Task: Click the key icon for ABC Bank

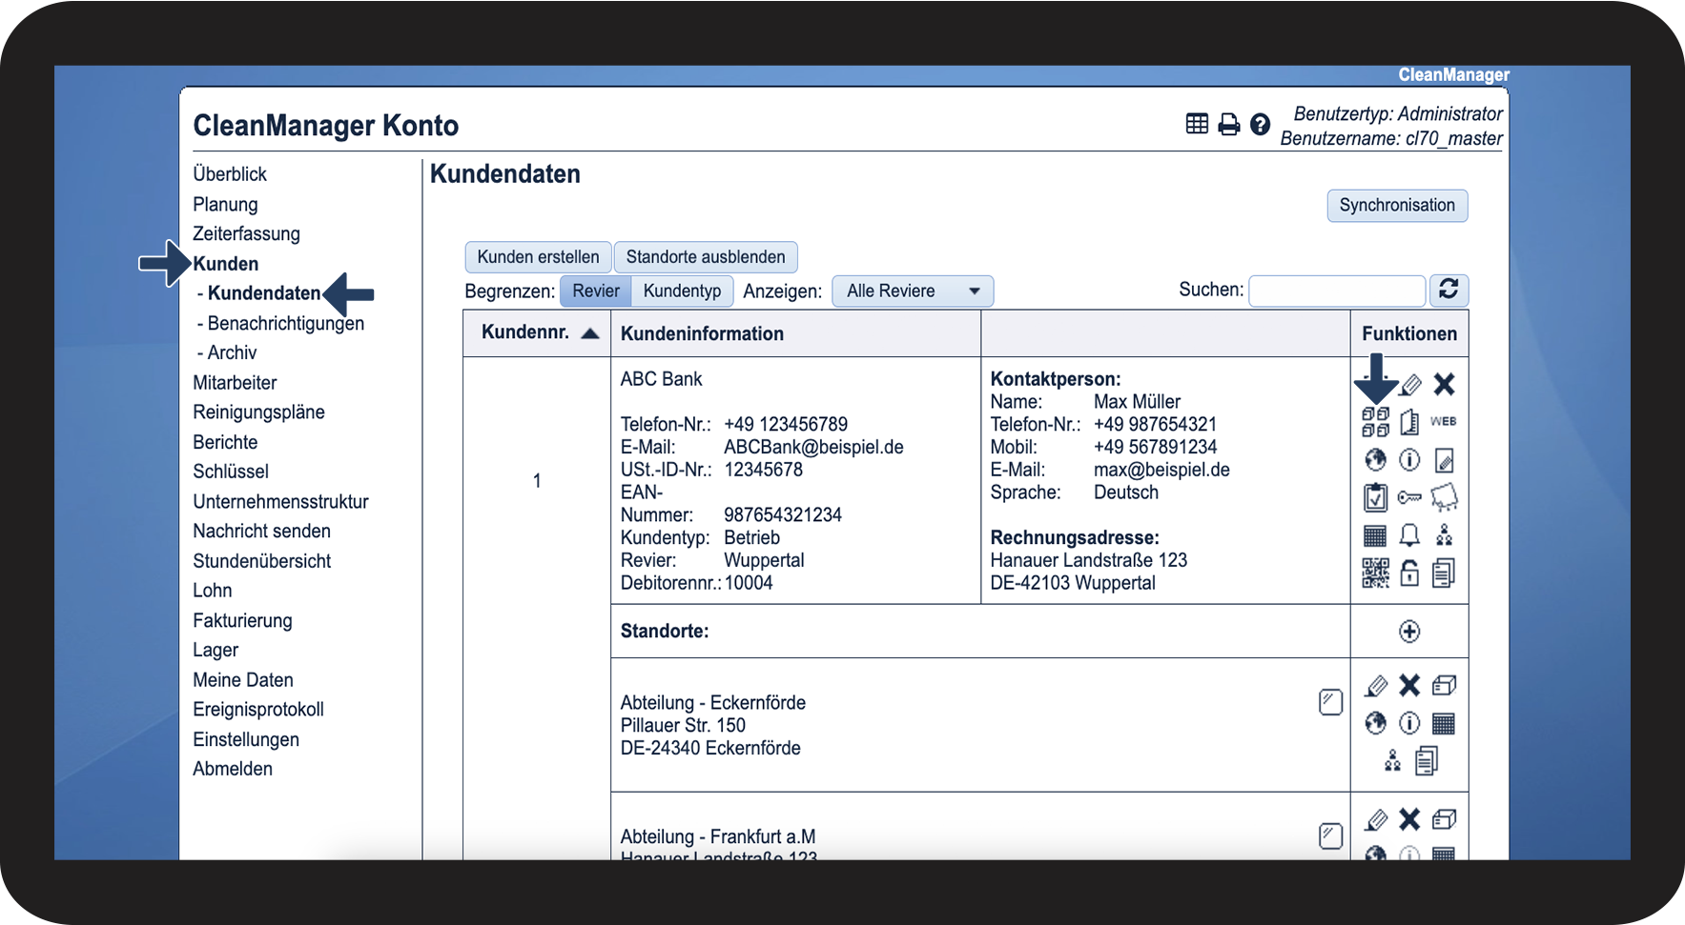Action: (1409, 497)
